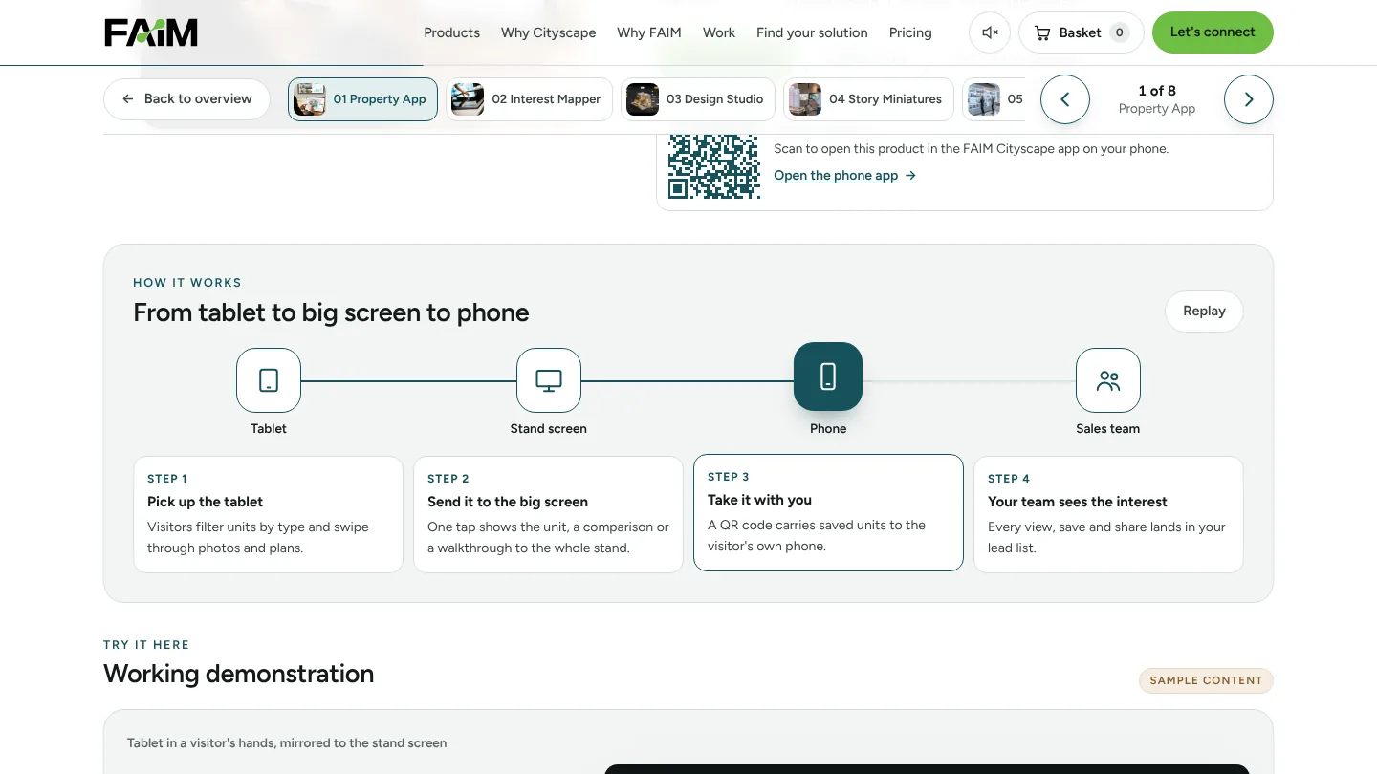Click the basket item count badge
Screen dimensions: 1377x774
1119,32
